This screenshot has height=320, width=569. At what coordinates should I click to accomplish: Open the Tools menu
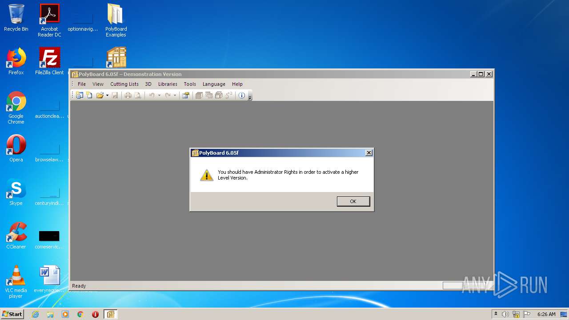coord(190,84)
